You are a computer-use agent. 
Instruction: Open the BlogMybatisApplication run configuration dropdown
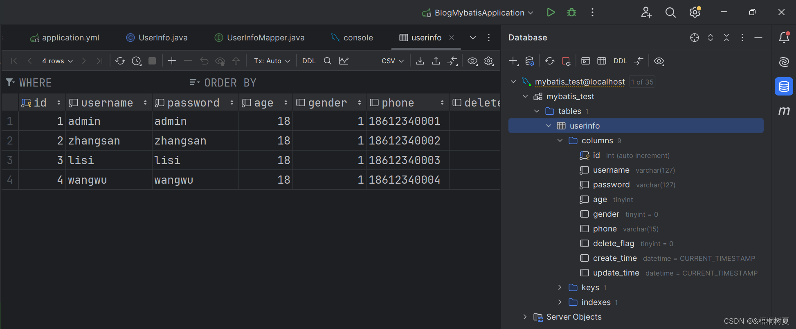pyautogui.click(x=478, y=13)
